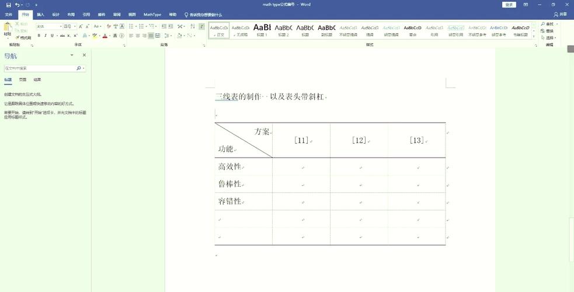Switch to the Insert ribbon tab

(x=40, y=15)
